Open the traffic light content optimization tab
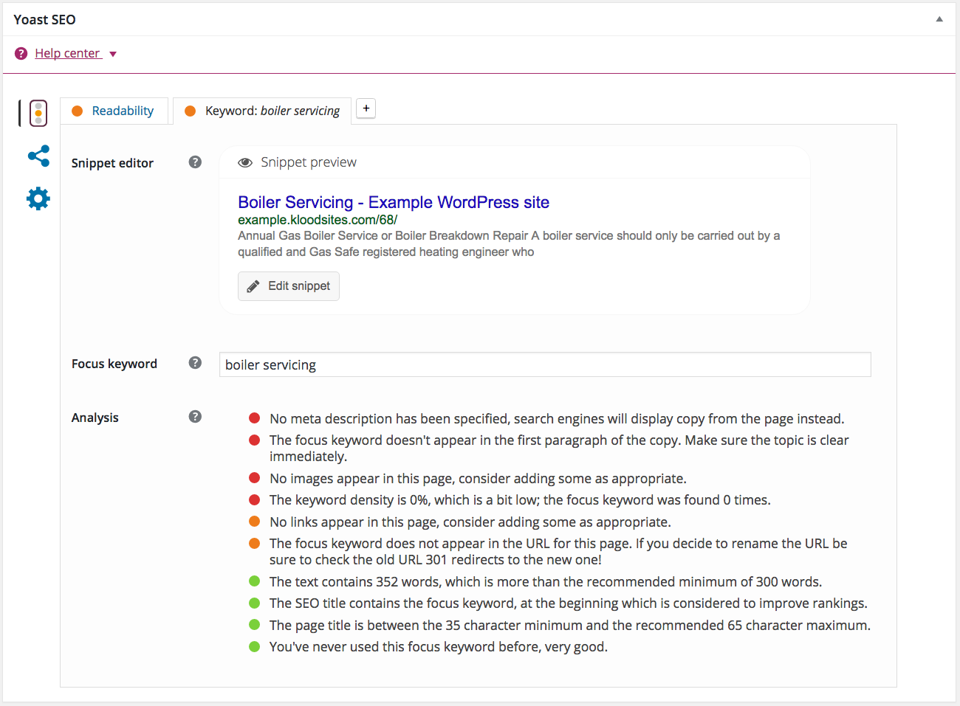960x706 pixels. click(x=38, y=113)
